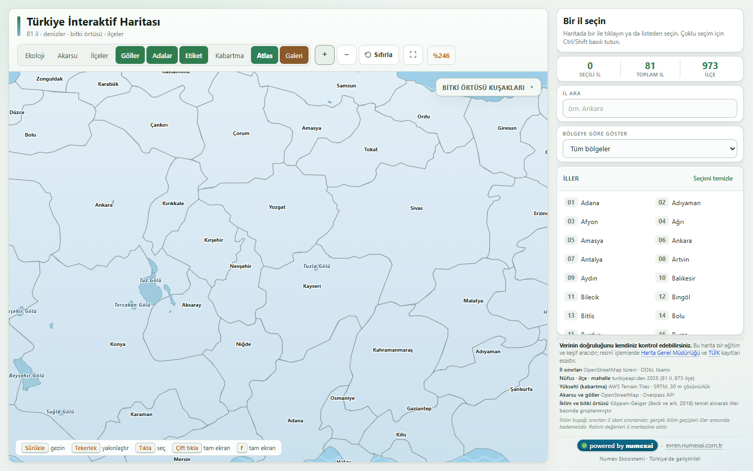This screenshot has width=753, height=471.
Task: Switch to Galeri view
Action: click(294, 55)
